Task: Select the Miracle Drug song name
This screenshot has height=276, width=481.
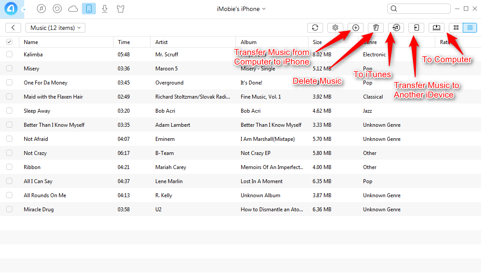Action: point(39,210)
